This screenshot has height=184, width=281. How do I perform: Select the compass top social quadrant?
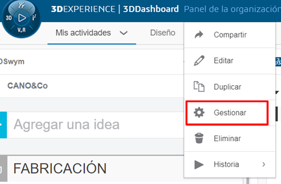point(22,6)
